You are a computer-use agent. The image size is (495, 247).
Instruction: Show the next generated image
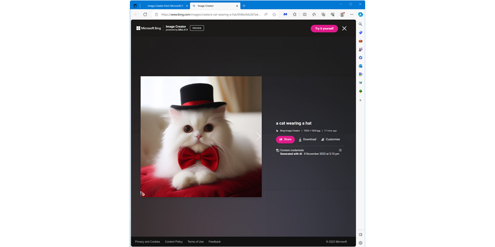point(258,136)
